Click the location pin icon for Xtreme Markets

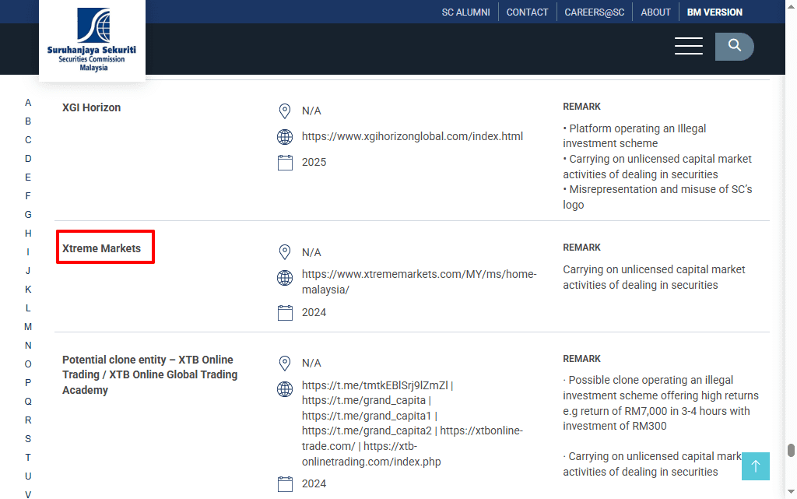(x=285, y=252)
